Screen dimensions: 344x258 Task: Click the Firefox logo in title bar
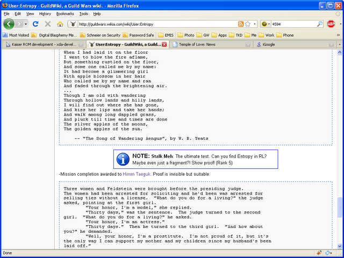coord(4,5)
